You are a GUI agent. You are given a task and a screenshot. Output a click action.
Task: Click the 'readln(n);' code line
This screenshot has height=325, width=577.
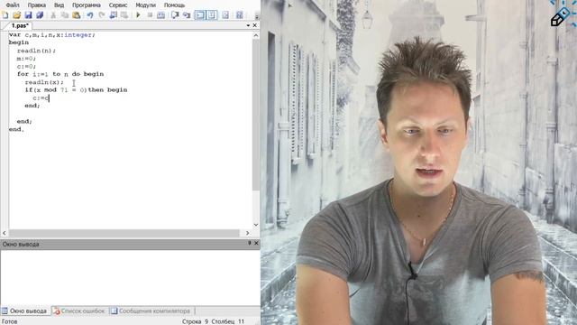click(36, 51)
